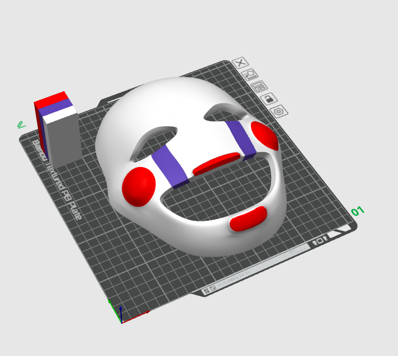Auto-orient objects on this plate
The width and height of the screenshot is (398, 356).
point(249,74)
